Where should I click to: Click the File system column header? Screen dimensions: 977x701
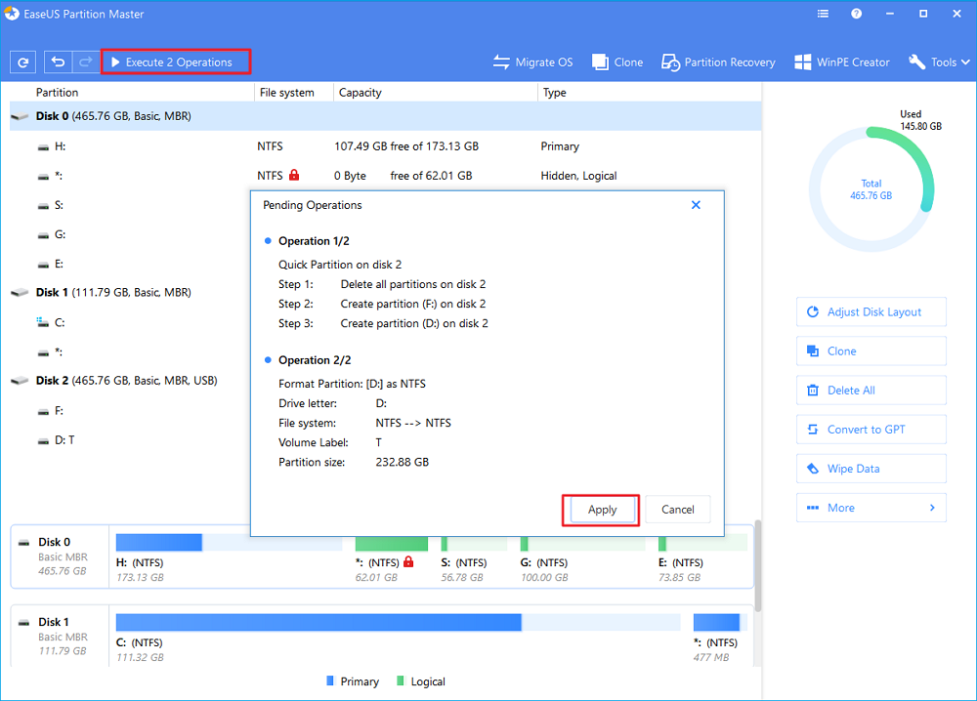[x=286, y=92]
